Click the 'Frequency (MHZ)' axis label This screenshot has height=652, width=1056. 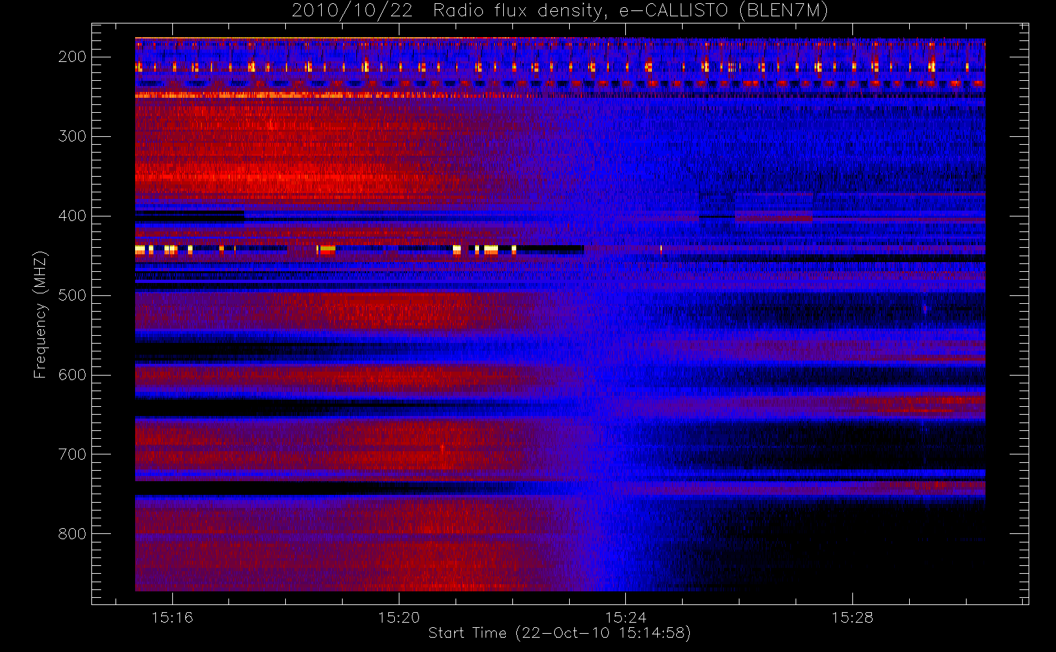click(40, 314)
